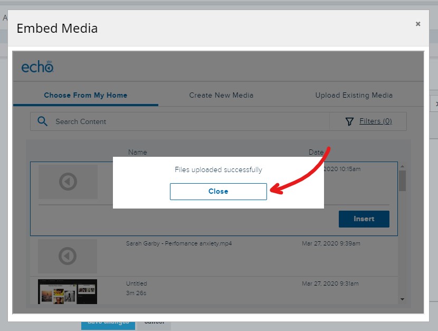Click the search magnifier icon
The image size is (438, 331).
(42, 121)
